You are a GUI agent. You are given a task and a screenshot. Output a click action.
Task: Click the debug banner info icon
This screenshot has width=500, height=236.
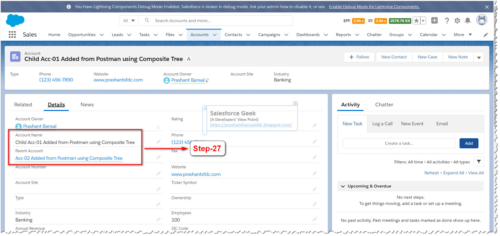pos(69,7)
